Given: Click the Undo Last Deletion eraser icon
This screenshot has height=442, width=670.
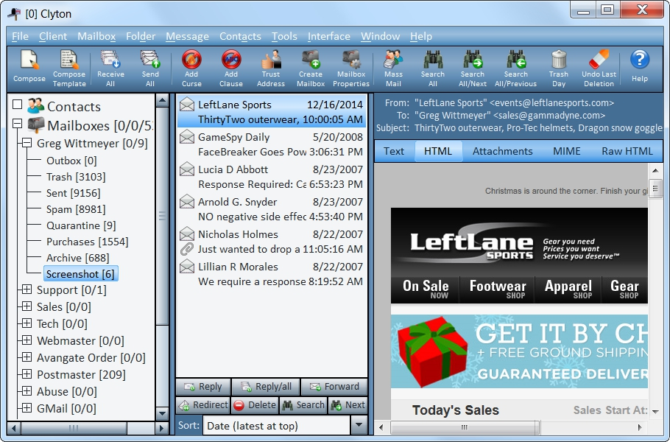Looking at the screenshot, I should pos(599,60).
